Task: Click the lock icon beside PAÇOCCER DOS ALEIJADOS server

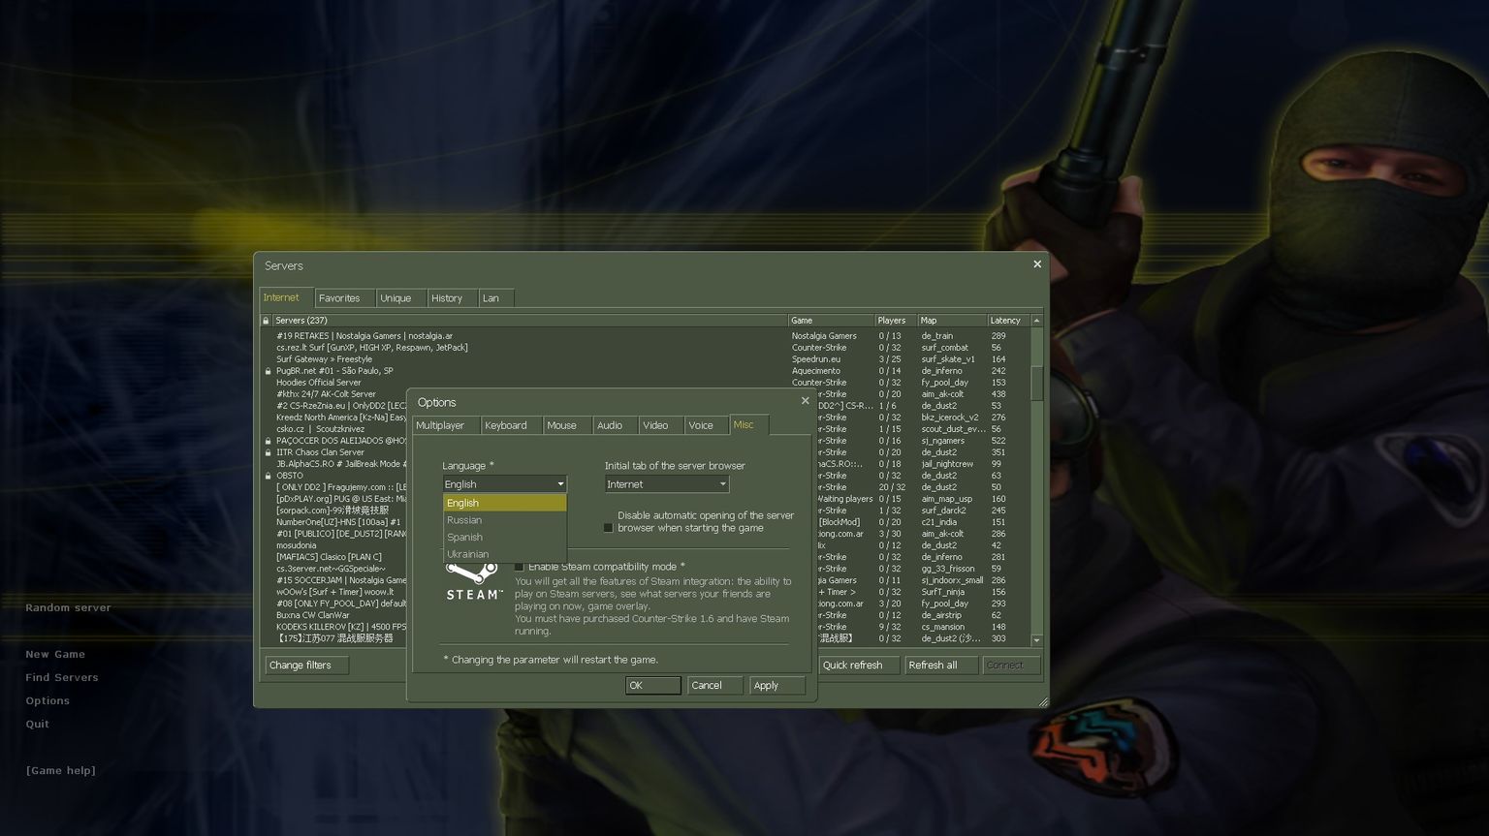Action: (x=267, y=441)
